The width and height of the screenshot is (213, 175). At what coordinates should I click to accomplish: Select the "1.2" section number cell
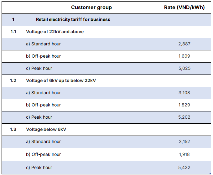[13, 80]
